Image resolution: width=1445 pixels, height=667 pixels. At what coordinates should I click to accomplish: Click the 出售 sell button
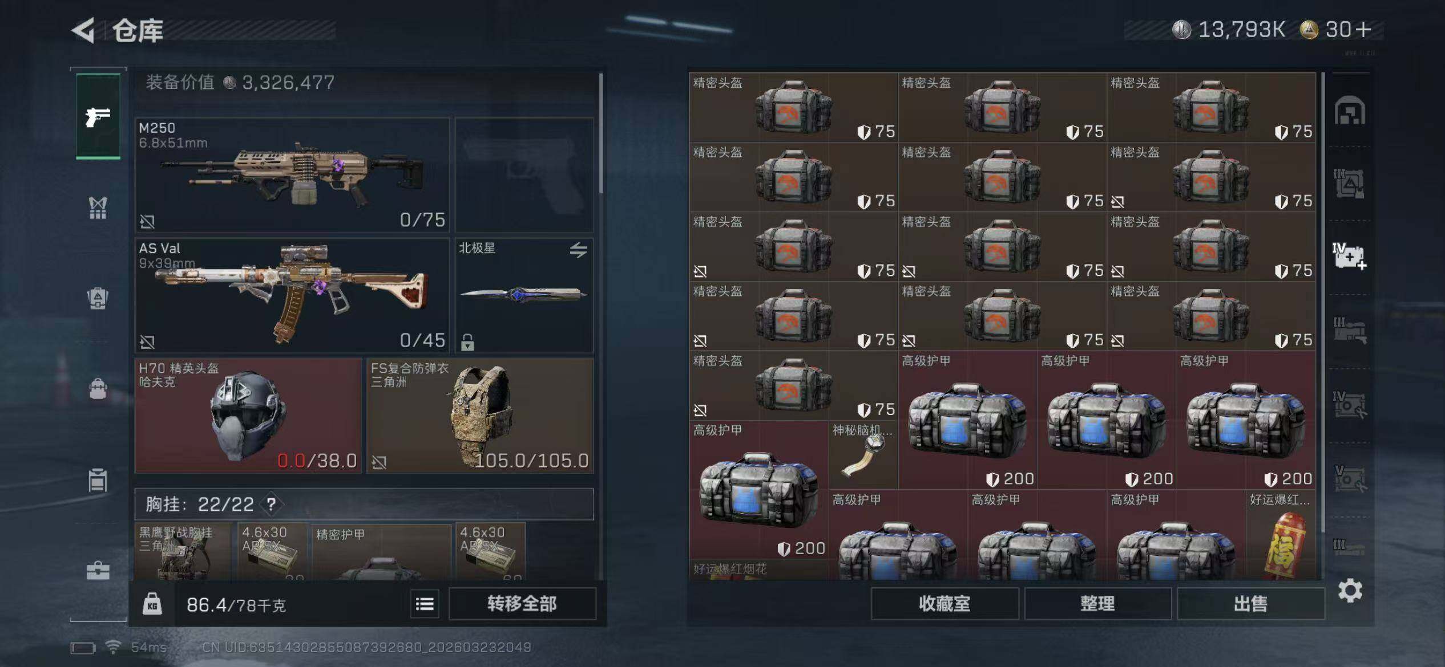point(1250,604)
